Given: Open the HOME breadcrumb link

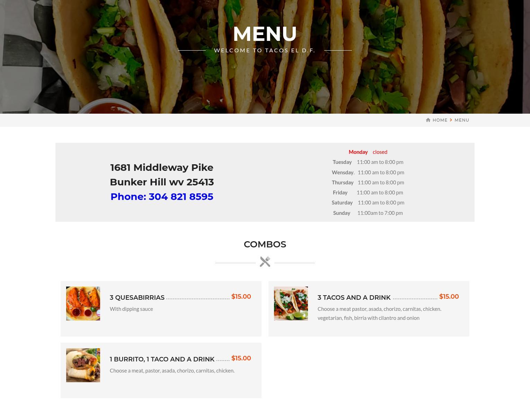Looking at the screenshot, I should (x=440, y=120).
